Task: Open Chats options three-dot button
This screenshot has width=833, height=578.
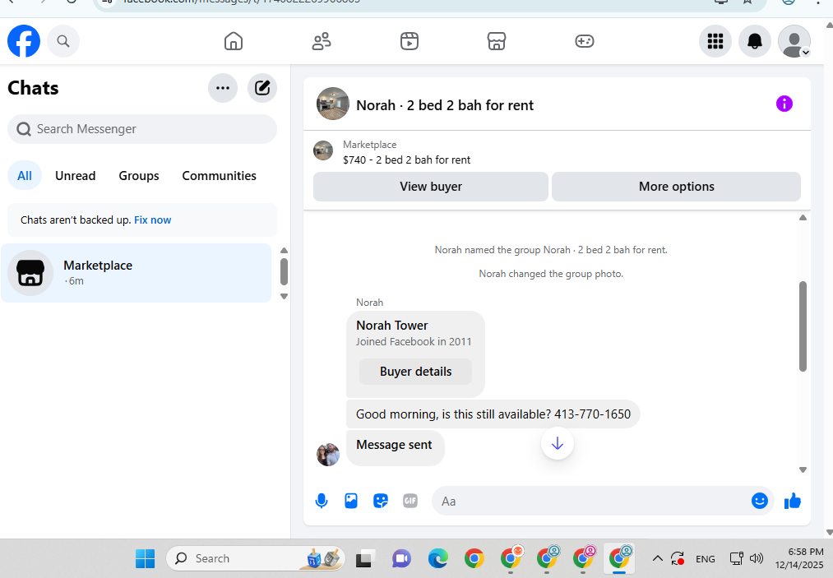Action: click(x=223, y=88)
